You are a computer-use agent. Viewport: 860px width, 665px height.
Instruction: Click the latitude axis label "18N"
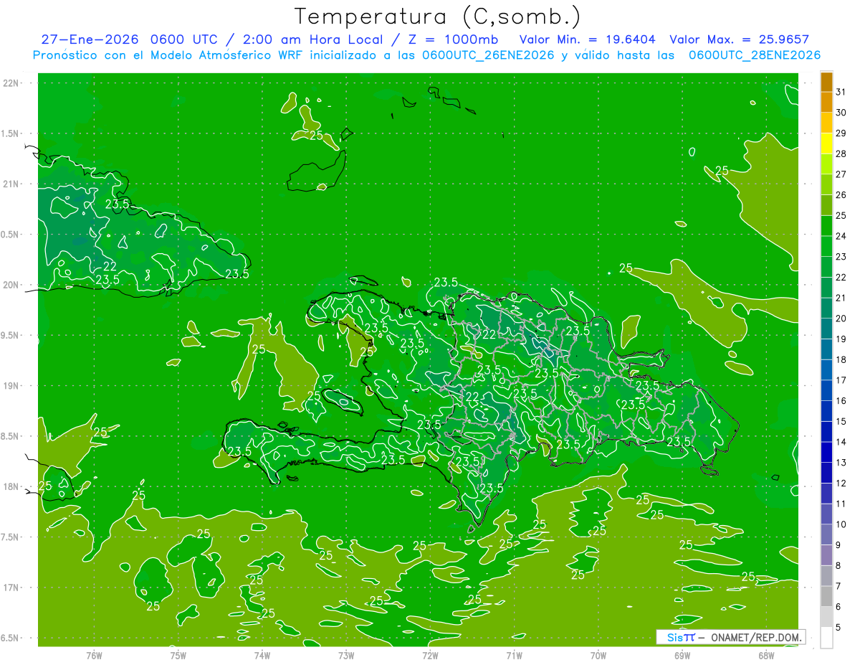point(11,487)
